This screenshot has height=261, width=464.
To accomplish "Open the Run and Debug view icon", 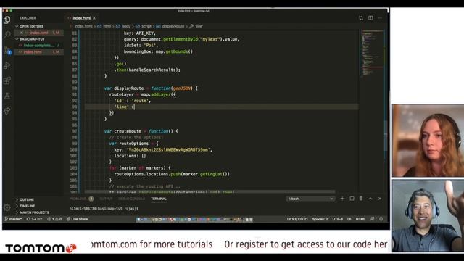I will pyautogui.click(x=7, y=65).
